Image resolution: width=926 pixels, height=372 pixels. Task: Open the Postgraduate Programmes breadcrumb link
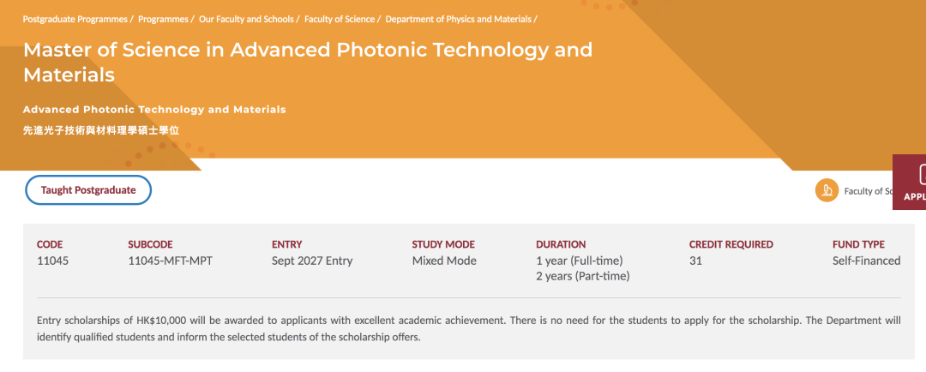(75, 19)
